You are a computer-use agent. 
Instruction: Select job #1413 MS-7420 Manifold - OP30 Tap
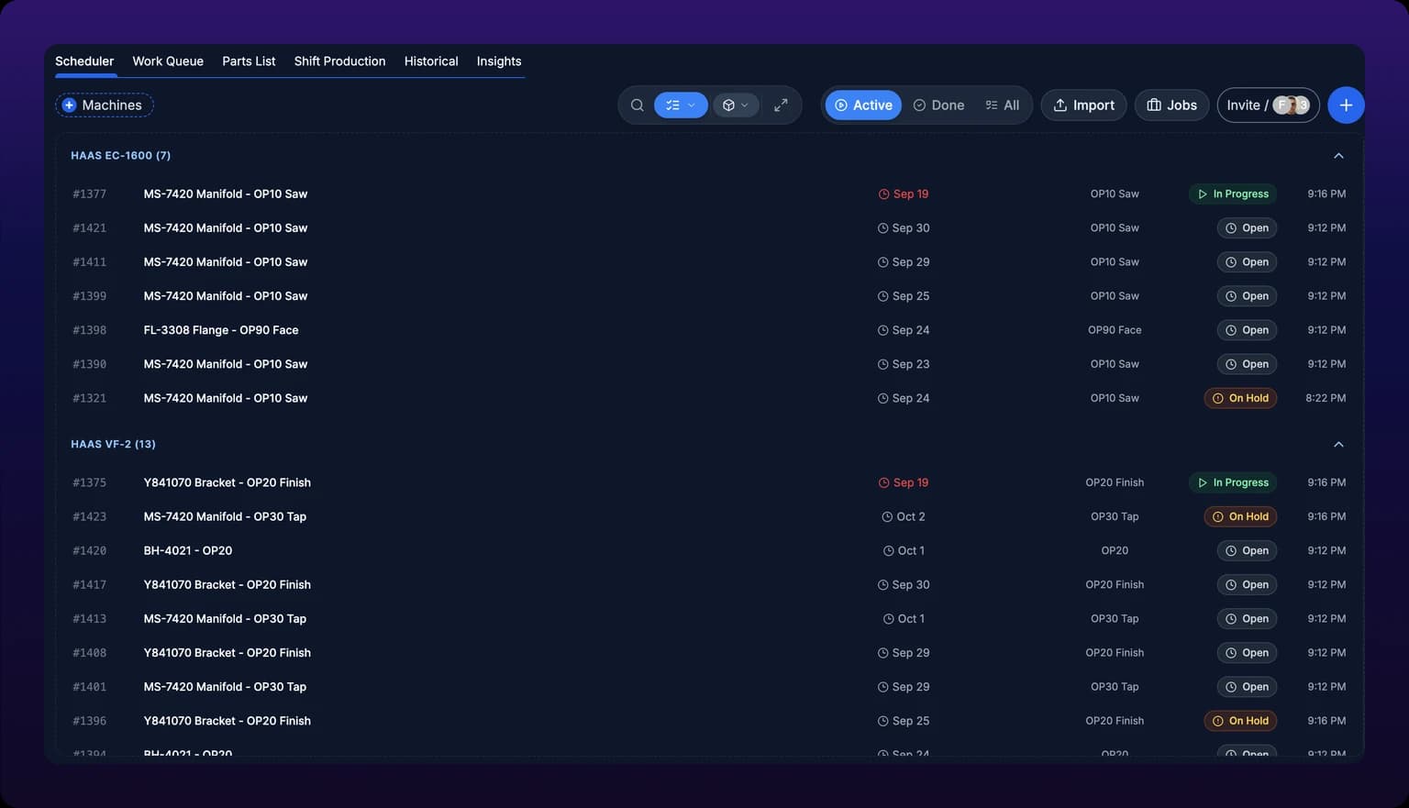click(x=709, y=619)
